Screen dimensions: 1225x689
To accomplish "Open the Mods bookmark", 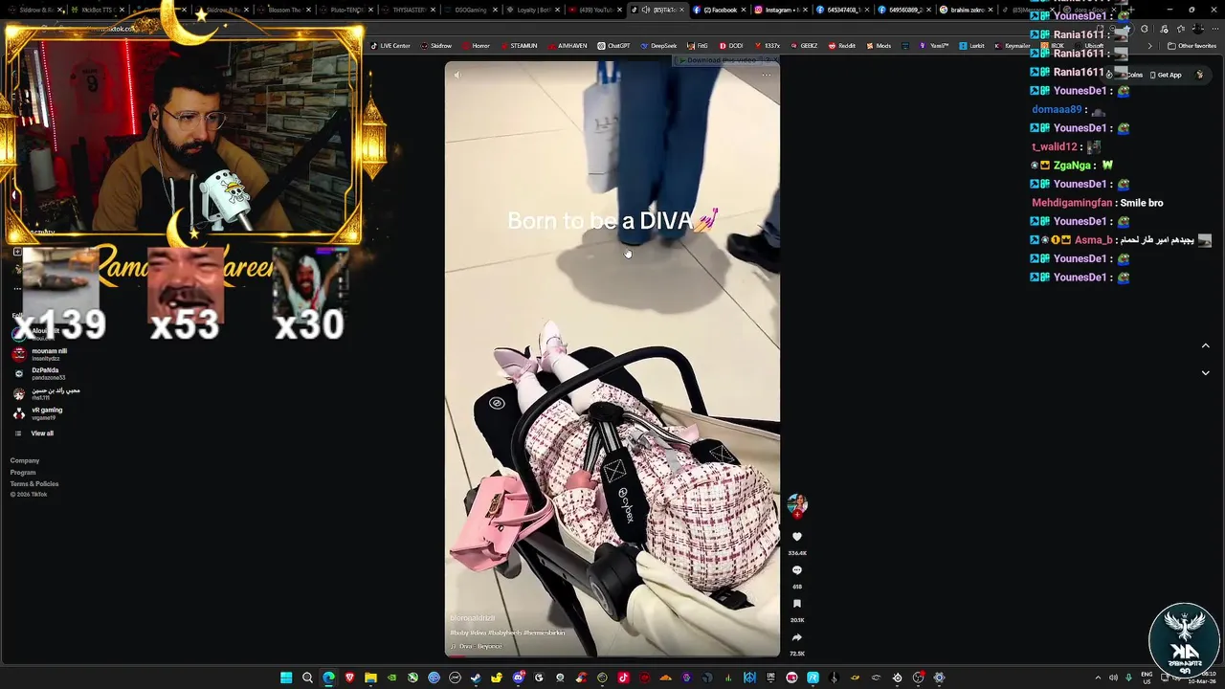I will [879, 46].
